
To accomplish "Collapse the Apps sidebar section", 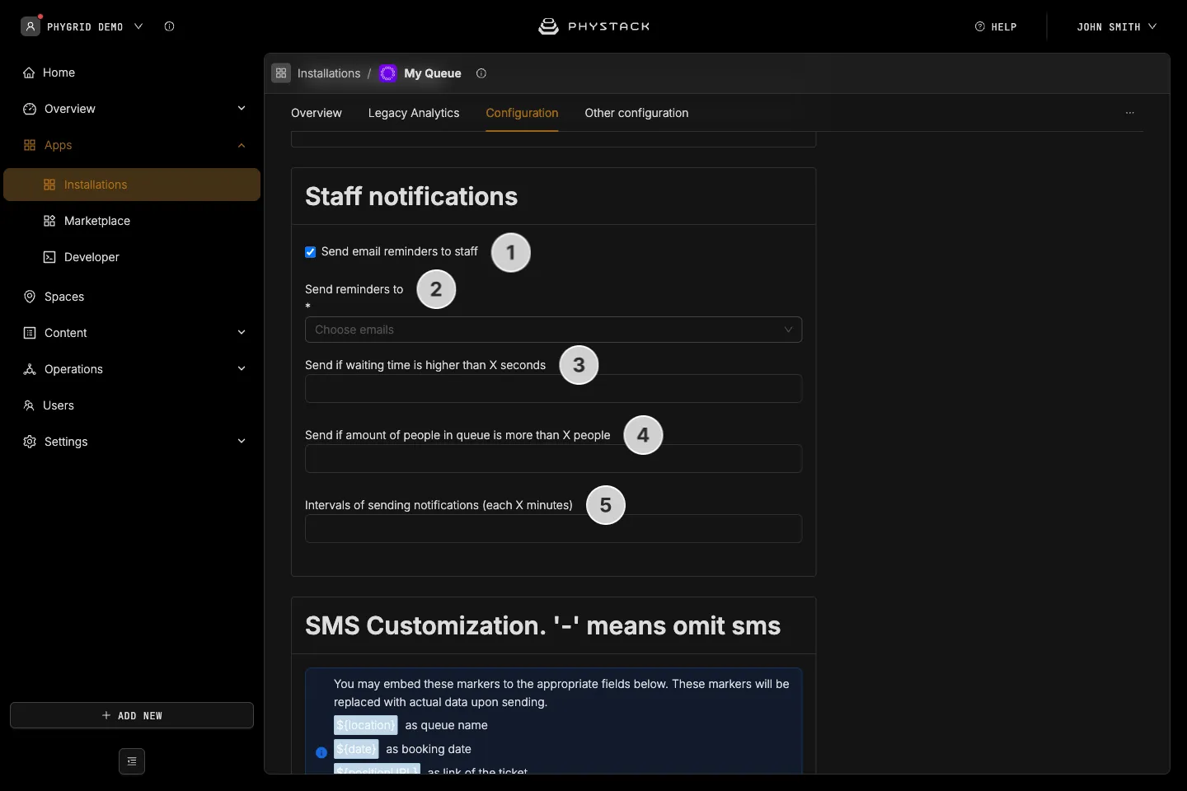I will tap(242, 145).
